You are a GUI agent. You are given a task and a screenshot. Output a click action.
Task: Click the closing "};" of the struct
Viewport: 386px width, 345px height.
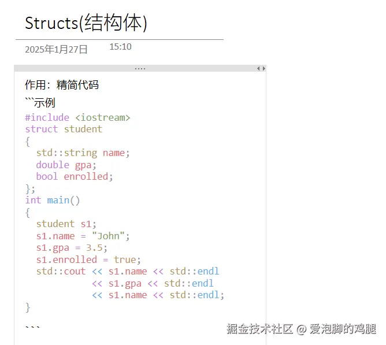(30, 189)
